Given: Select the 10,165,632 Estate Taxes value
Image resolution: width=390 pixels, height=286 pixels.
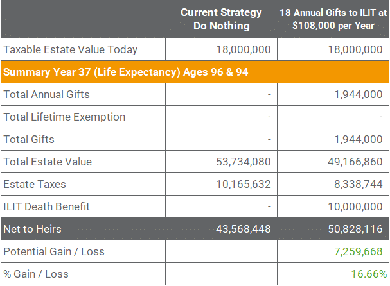Looking at the screenshot, I should click(x=244, y=184).
